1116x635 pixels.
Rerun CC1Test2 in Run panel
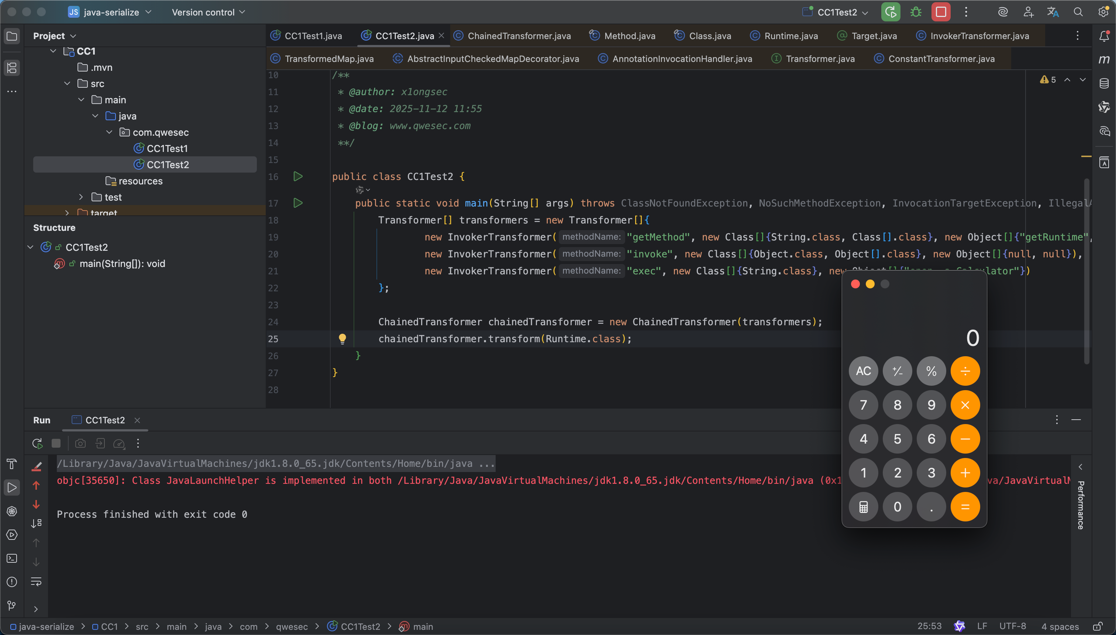coord(38,444)
